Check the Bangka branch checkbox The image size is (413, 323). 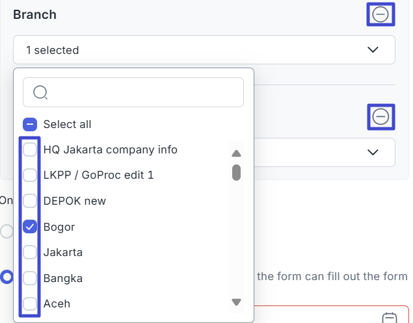pos(30,278)
